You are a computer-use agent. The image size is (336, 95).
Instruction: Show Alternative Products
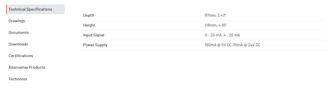(x=27, y=67)
